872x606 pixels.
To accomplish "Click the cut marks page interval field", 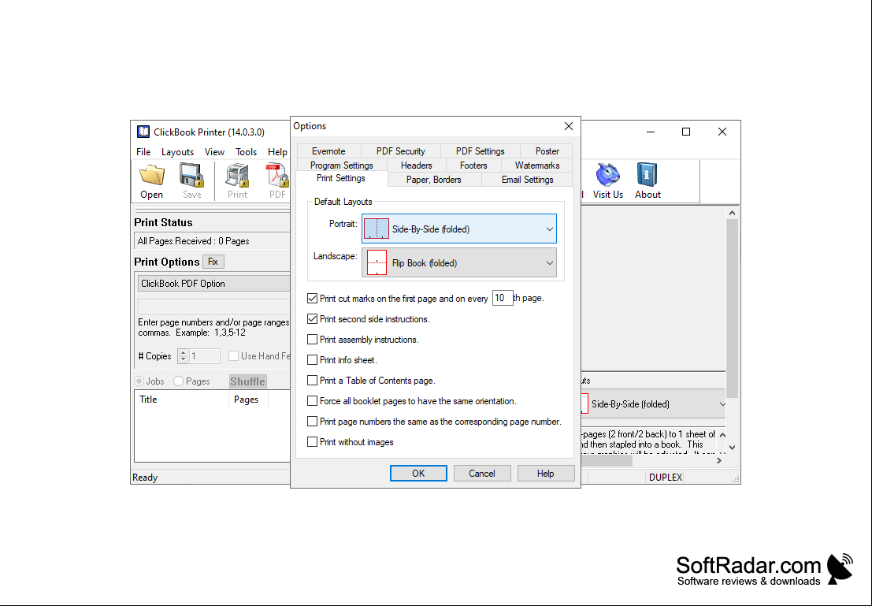I will pos(503,298).
